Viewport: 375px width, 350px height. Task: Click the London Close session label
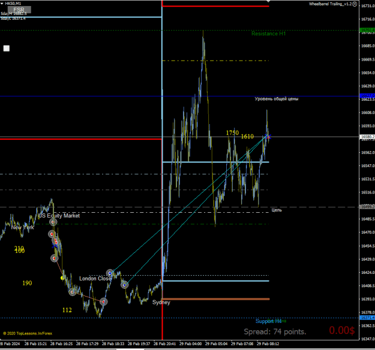[95, 279]
